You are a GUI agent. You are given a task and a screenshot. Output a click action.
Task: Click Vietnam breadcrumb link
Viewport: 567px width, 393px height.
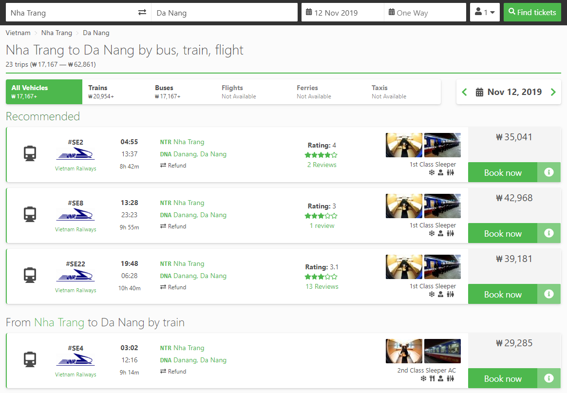pyautogui.click(x=18, y=33)
